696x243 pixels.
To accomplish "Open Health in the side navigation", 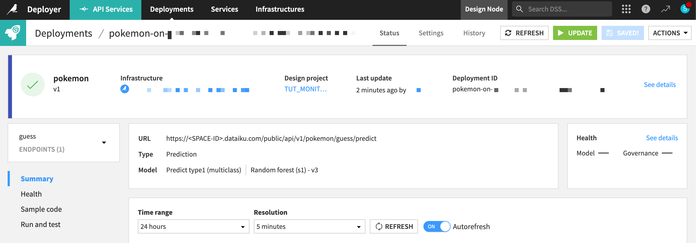I will coord(31,194).
